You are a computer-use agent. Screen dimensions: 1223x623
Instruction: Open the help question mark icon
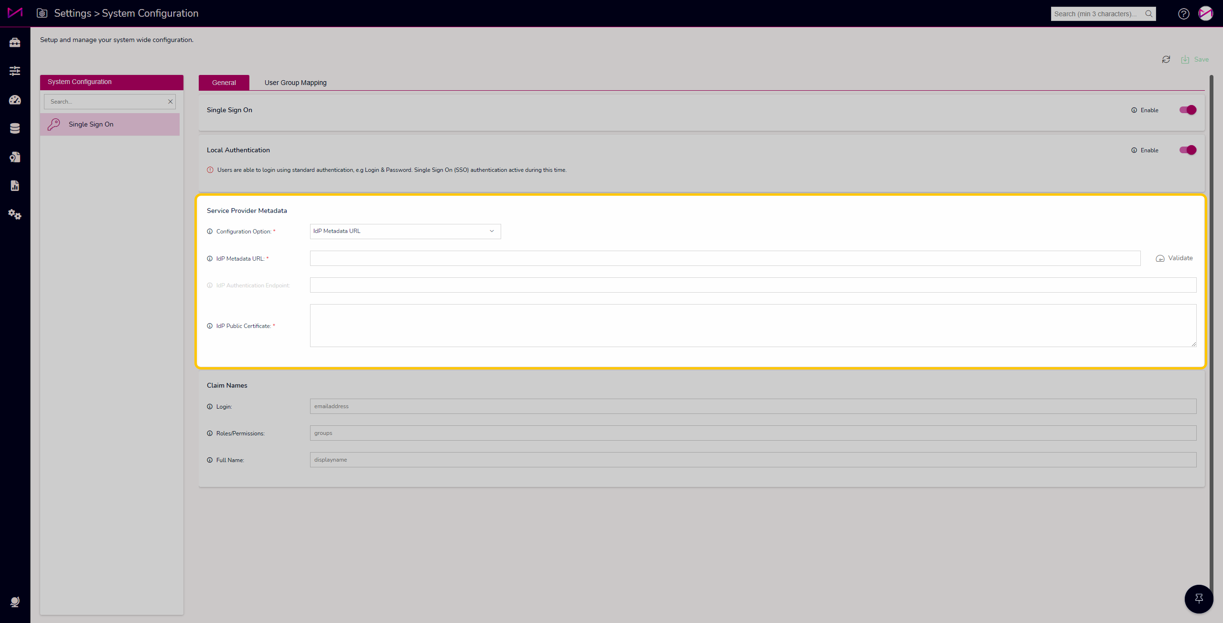coord(1183,14)
